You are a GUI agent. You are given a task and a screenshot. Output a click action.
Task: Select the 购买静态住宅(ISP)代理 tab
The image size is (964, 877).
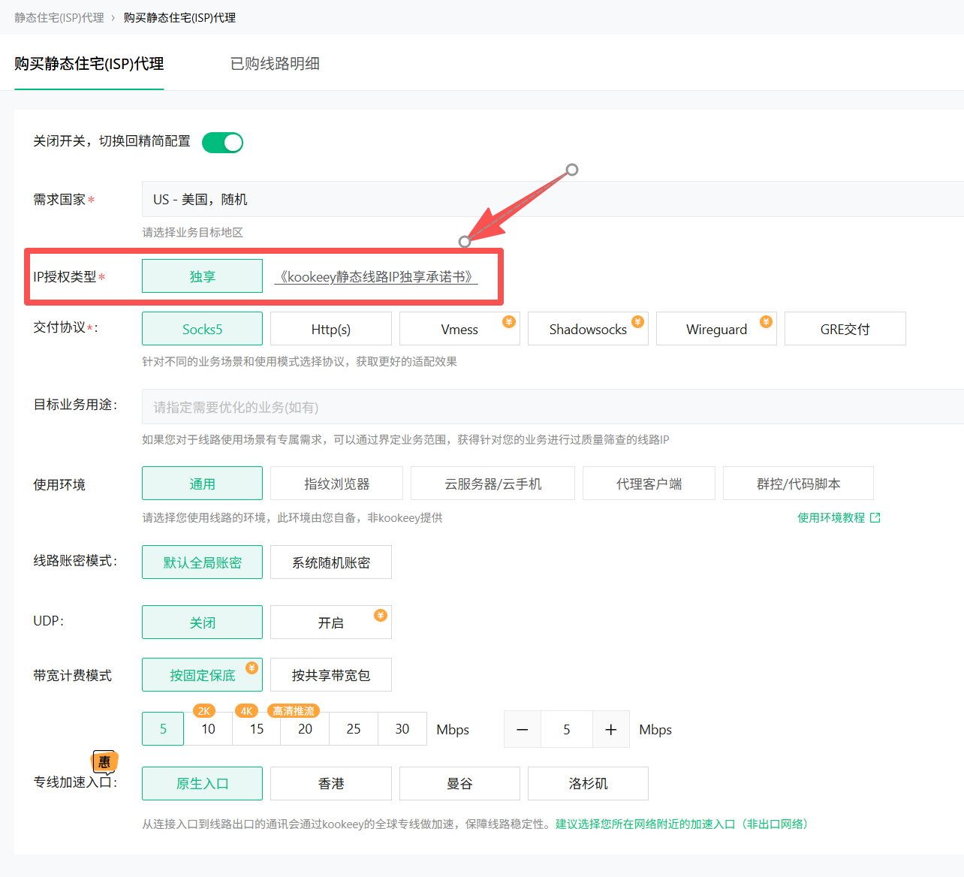(89, 64)
